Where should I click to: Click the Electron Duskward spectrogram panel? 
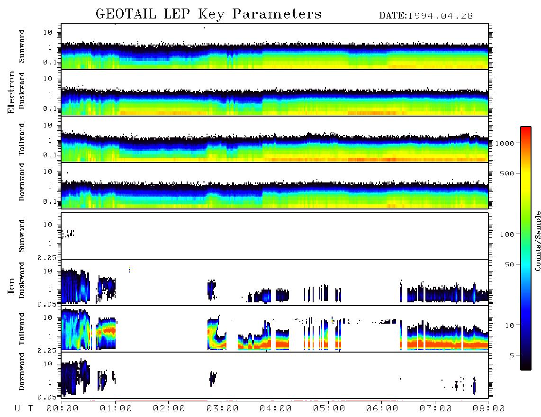point(275,92)
